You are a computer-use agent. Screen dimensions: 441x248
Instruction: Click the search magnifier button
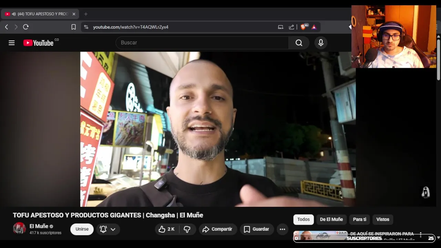299,43
